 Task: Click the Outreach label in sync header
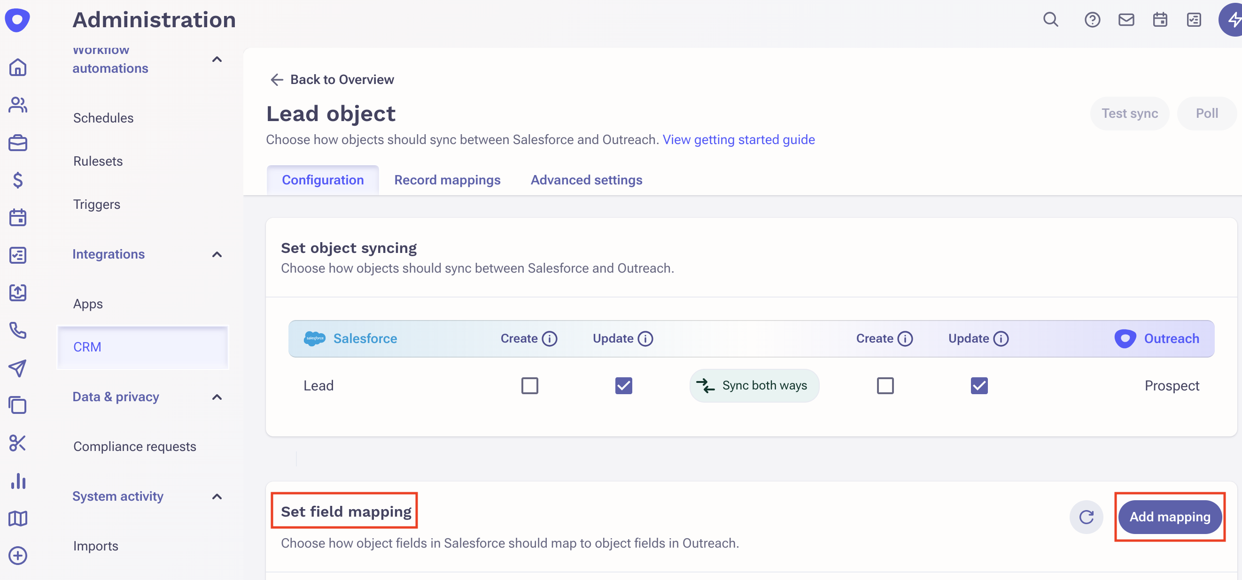click(1171, 339)
